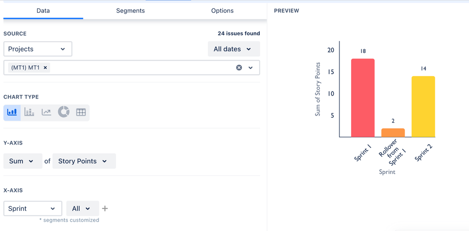Click the orange Rollover from Sprint 1 bar
Viewport: 469px width, 231px height.
[393, 133]
